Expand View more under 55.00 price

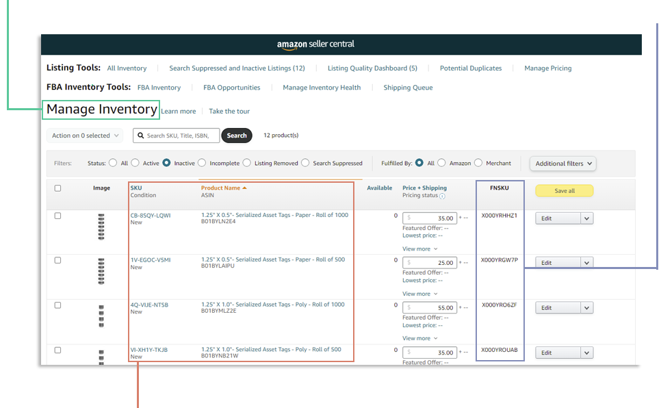click(x=420, y=338)
